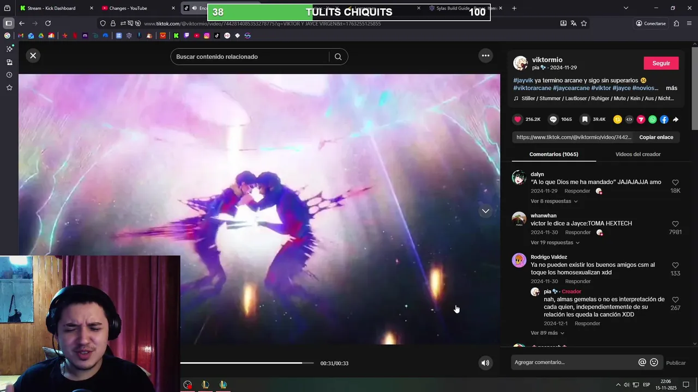
Task: Open the three-dots more options menu
Action: point(485,56)
